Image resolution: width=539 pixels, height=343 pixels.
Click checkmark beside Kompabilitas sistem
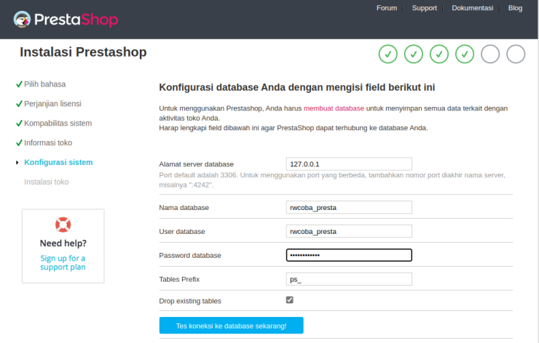[19, 123]
